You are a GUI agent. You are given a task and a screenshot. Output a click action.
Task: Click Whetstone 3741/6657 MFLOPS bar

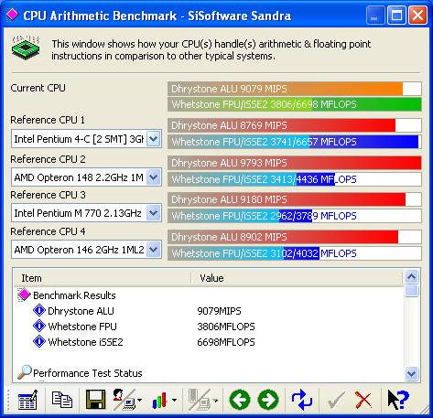(x=295, y=142)
